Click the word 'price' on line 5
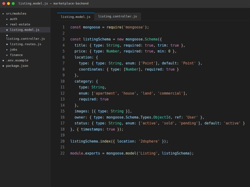Viewport: 250px width, 187px height. tap(80, 51)
